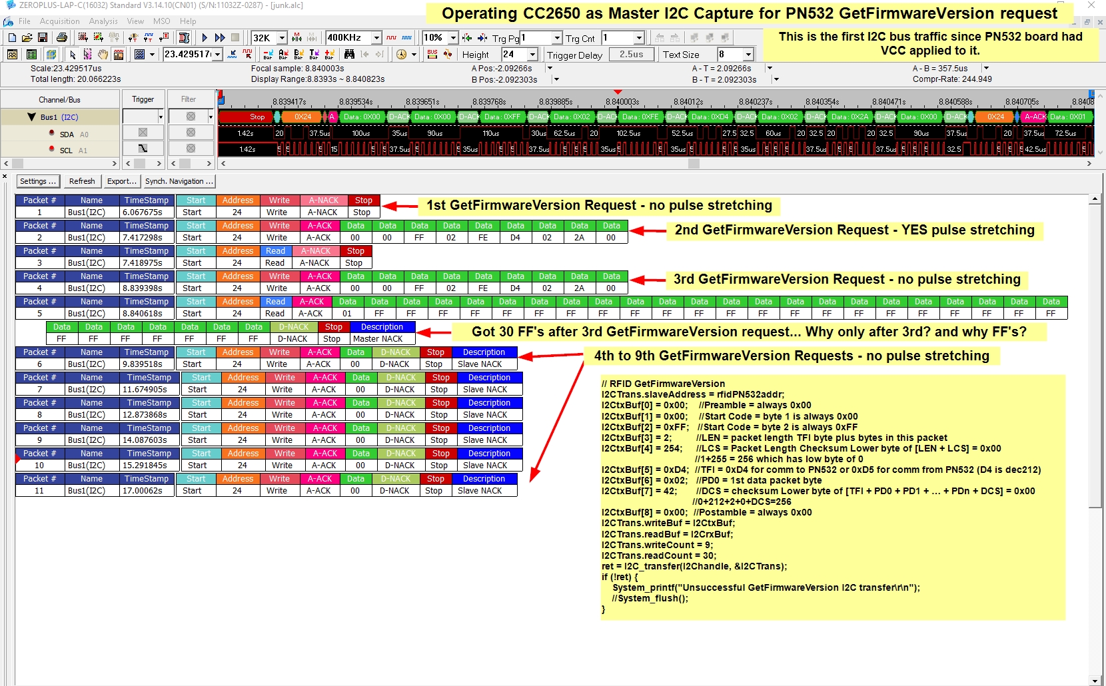This screenshot has height=686, width=1106.
Task: Click the Save floppy disk icon
Action: [x=42, y=37]
